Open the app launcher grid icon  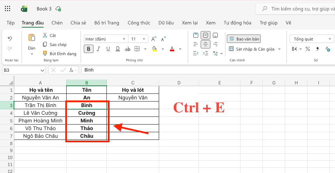click(x=7, y=8)
